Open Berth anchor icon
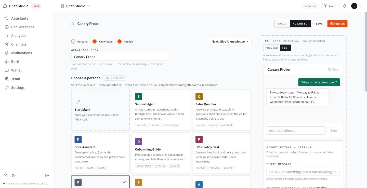This screenshot has width=367, height=188. pos(7,62)
